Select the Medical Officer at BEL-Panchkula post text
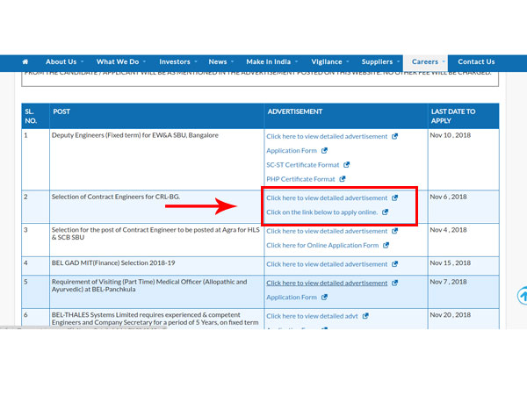 pos(149,285)
